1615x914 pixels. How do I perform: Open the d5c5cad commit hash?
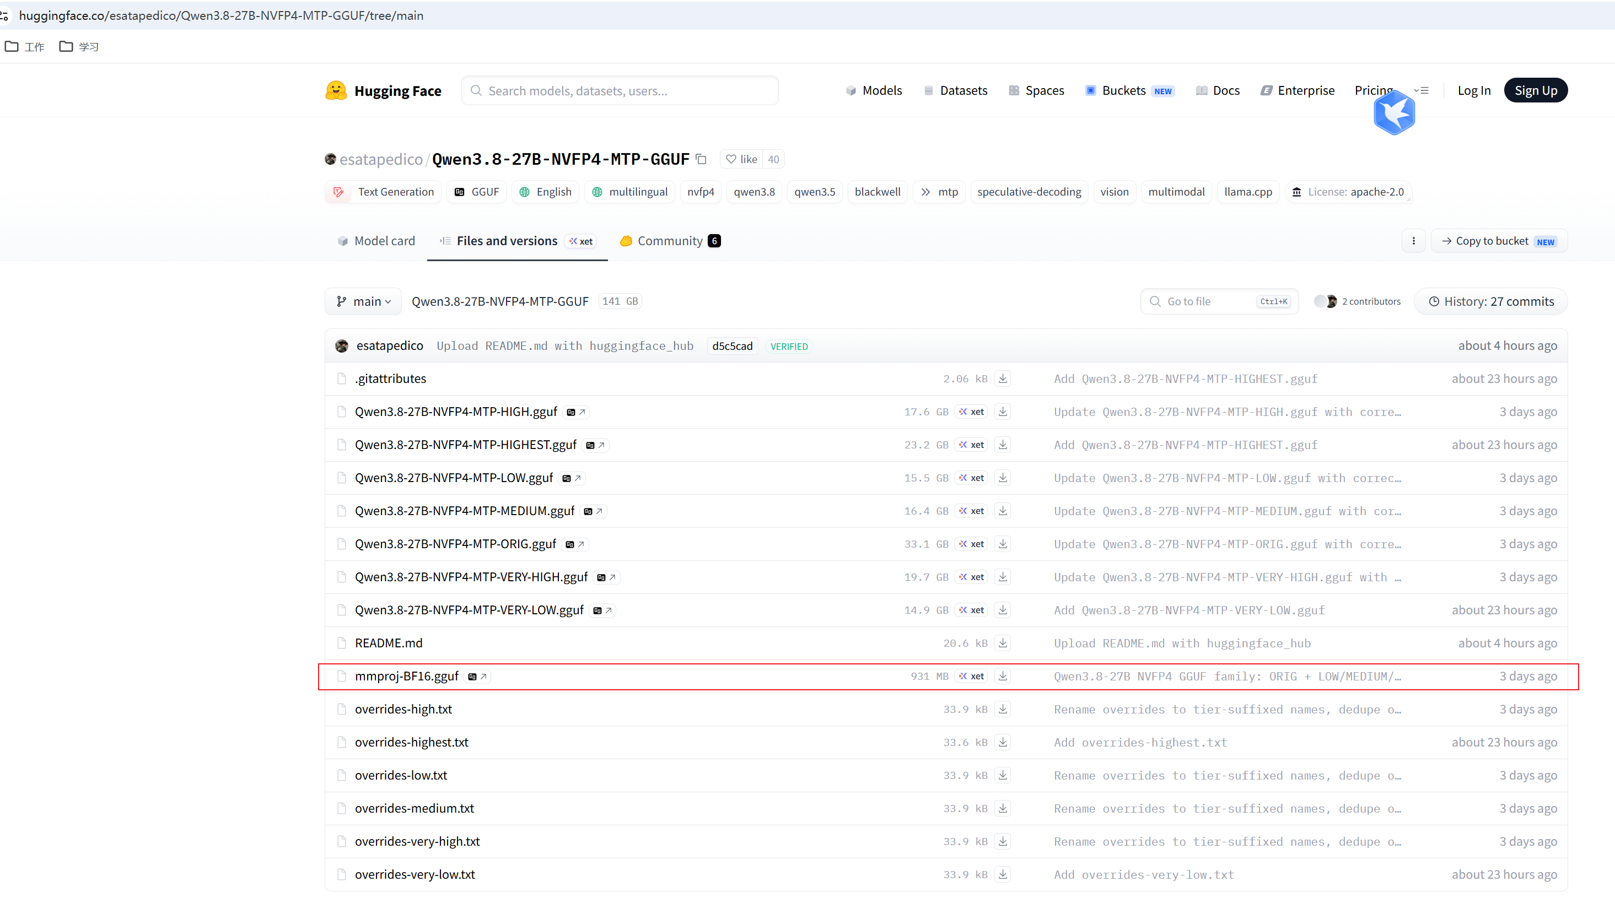coord(732,347)
